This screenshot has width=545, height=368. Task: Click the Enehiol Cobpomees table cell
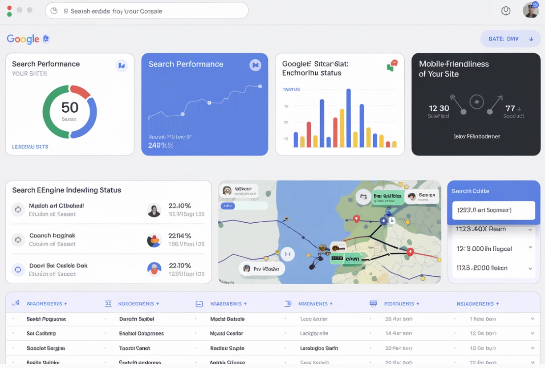click(x=141, y=333)
